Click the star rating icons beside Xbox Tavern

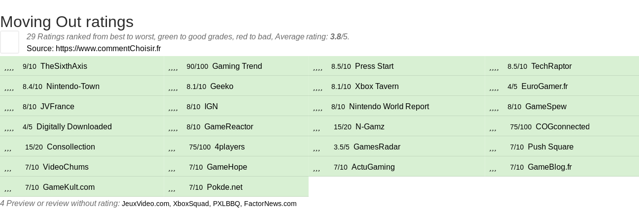pos(318,88)
